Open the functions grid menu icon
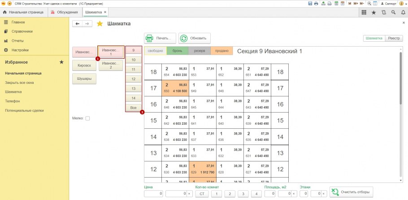Image resolution: width=408 pixels, height=200 pixels. (364, 13)
